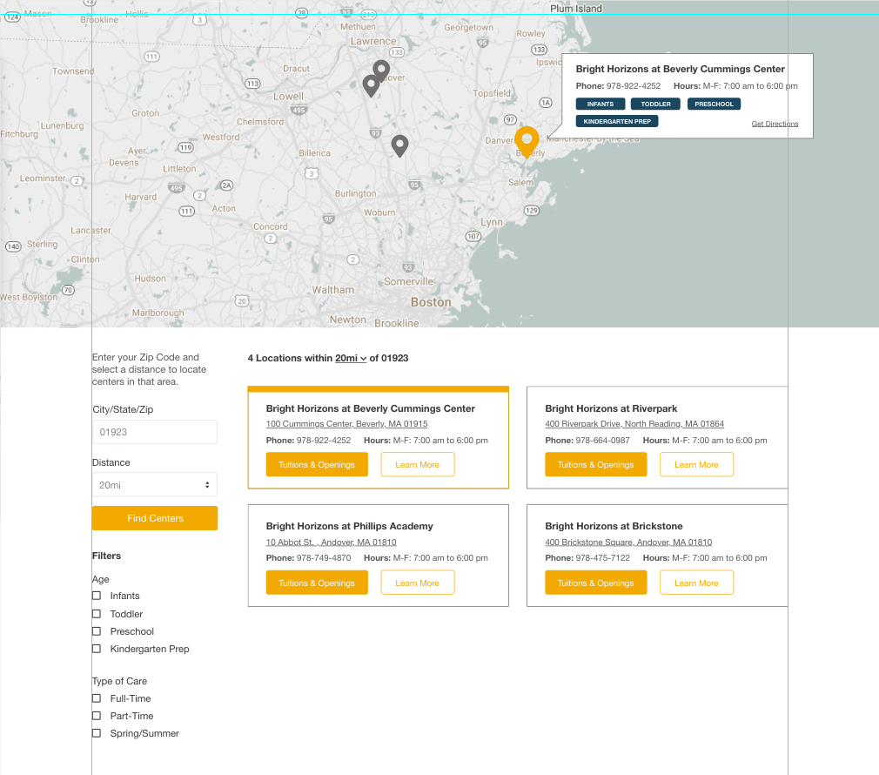Click the PRESCHOOL tag in map popup
Screen dimensions: 879x775
click(715, 104)
